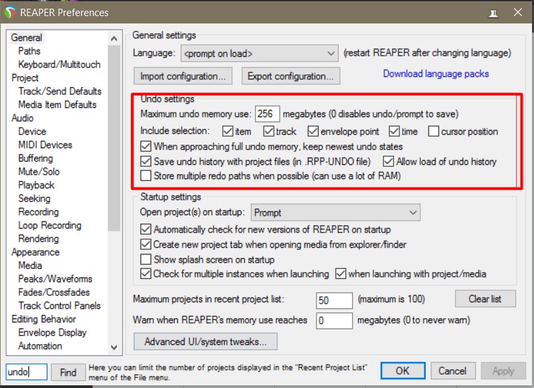Viewport: 534px width, 388px height.
Task: Click the scroll up arrow in category list
Action: [114, 38]
